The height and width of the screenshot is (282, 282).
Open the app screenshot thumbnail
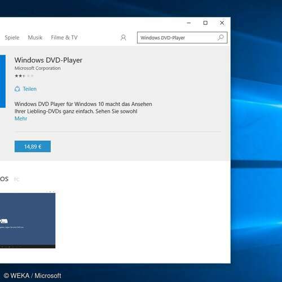click(x=28, y=221)
